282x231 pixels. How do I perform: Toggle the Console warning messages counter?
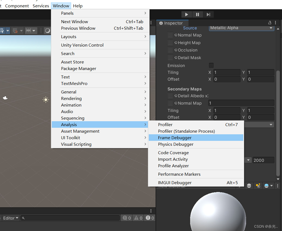(x=138, y=218)
